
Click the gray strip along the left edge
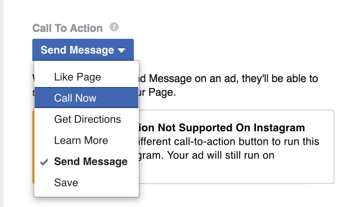(x=2, y=104)
